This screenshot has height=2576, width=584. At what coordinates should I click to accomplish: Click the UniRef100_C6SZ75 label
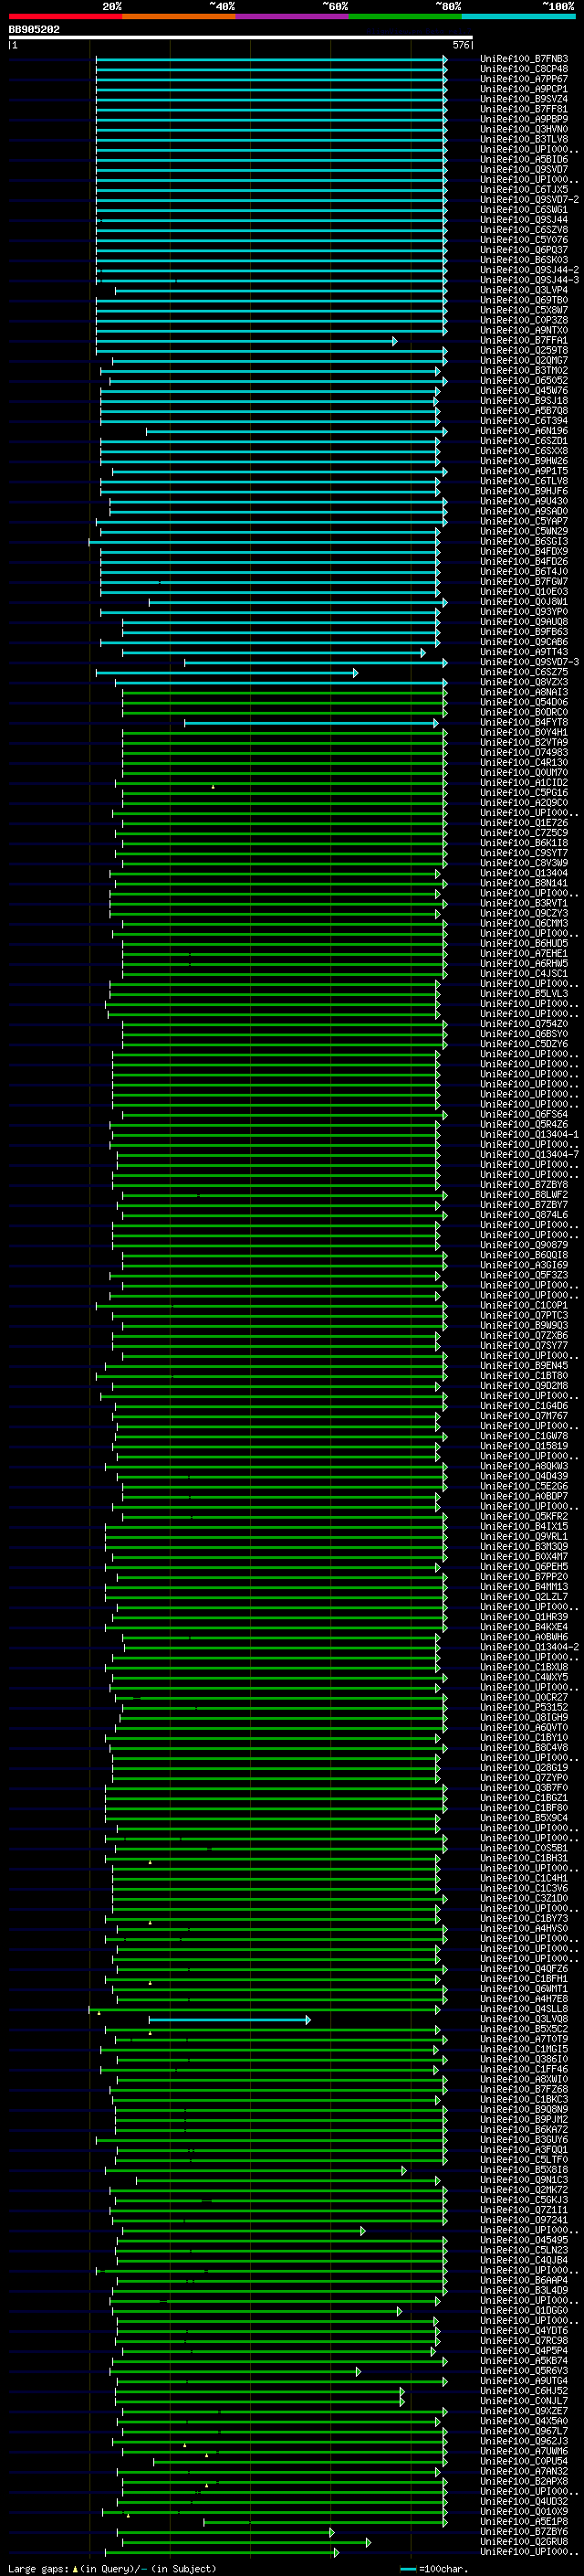(524, 672)
